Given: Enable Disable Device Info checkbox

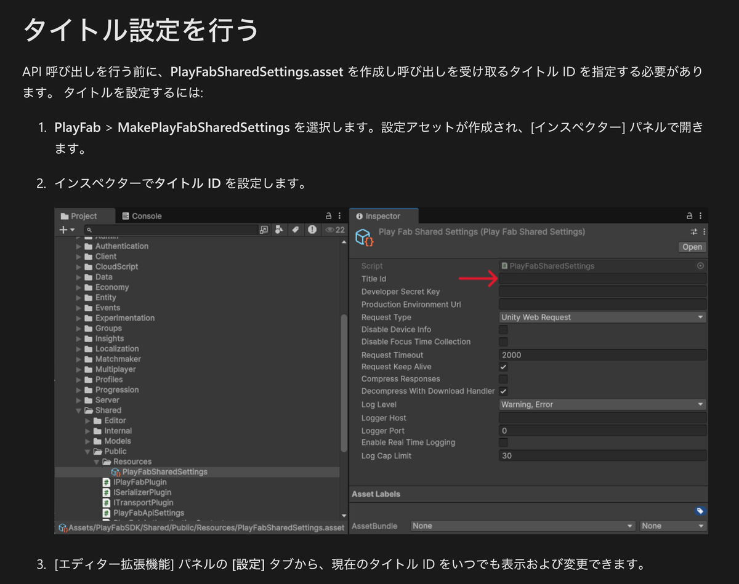Looking at the screenshot, I should pos(503,330).
